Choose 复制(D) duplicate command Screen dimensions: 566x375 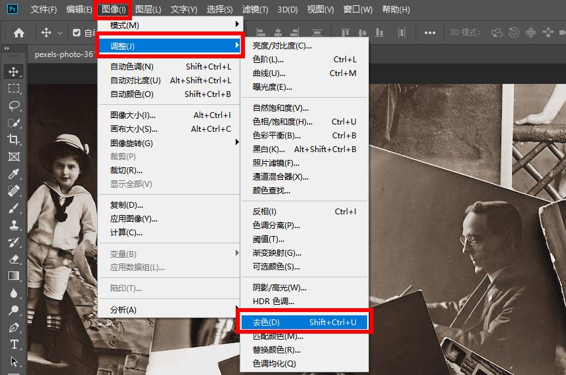(x=170, y=205)
